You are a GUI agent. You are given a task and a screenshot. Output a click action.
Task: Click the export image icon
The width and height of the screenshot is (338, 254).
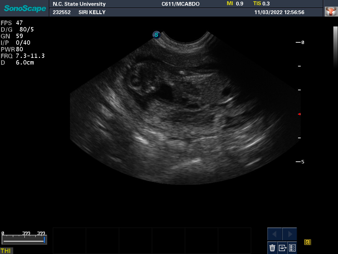(x=282, y=248)
